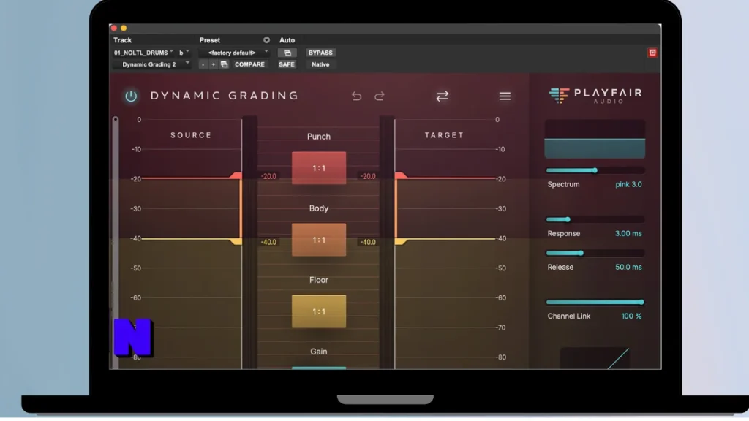Click the 100 % channel link value
749x421 pixels.
pyautogui.click(x=631, y=316)
